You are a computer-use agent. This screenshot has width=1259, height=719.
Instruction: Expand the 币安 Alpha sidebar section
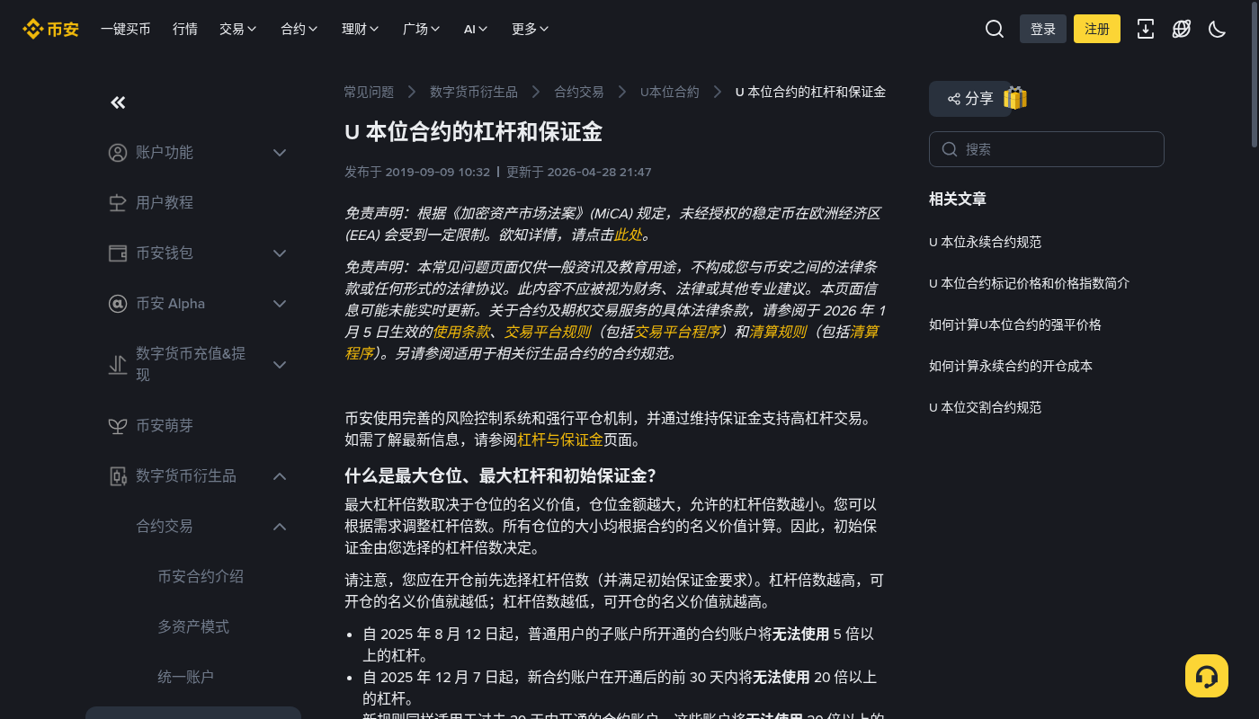click(280, 304)
